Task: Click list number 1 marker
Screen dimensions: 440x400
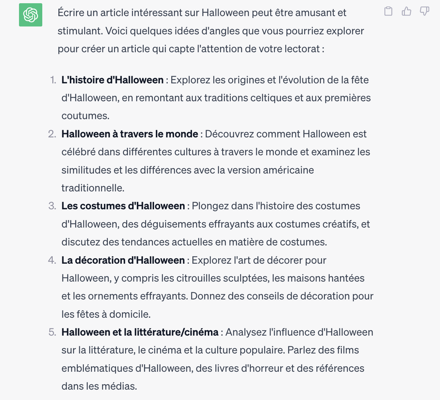Action: click(53, 80)
